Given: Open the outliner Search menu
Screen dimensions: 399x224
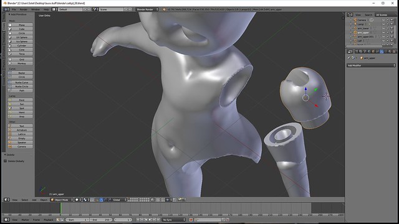Looking at the screenshot, I should [368, 15].
